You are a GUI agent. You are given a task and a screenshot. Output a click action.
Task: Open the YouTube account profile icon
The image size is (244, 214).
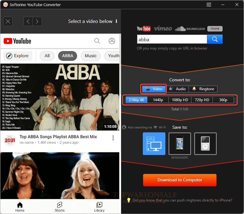coord(112,41)
